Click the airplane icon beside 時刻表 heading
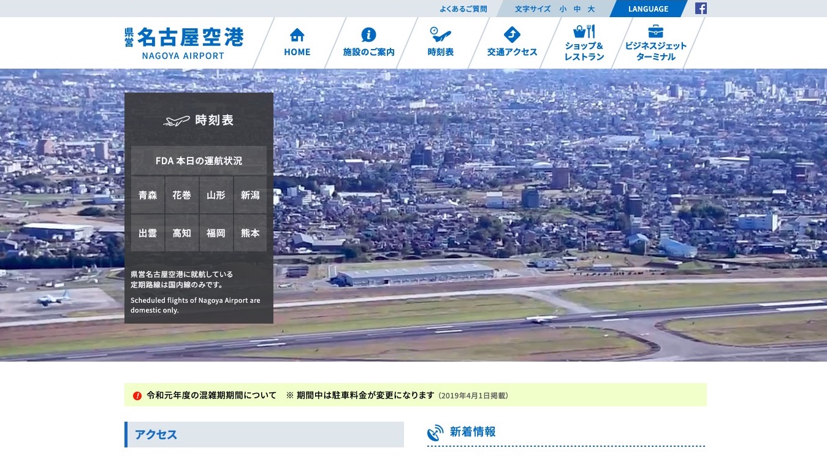 (177, 121)
